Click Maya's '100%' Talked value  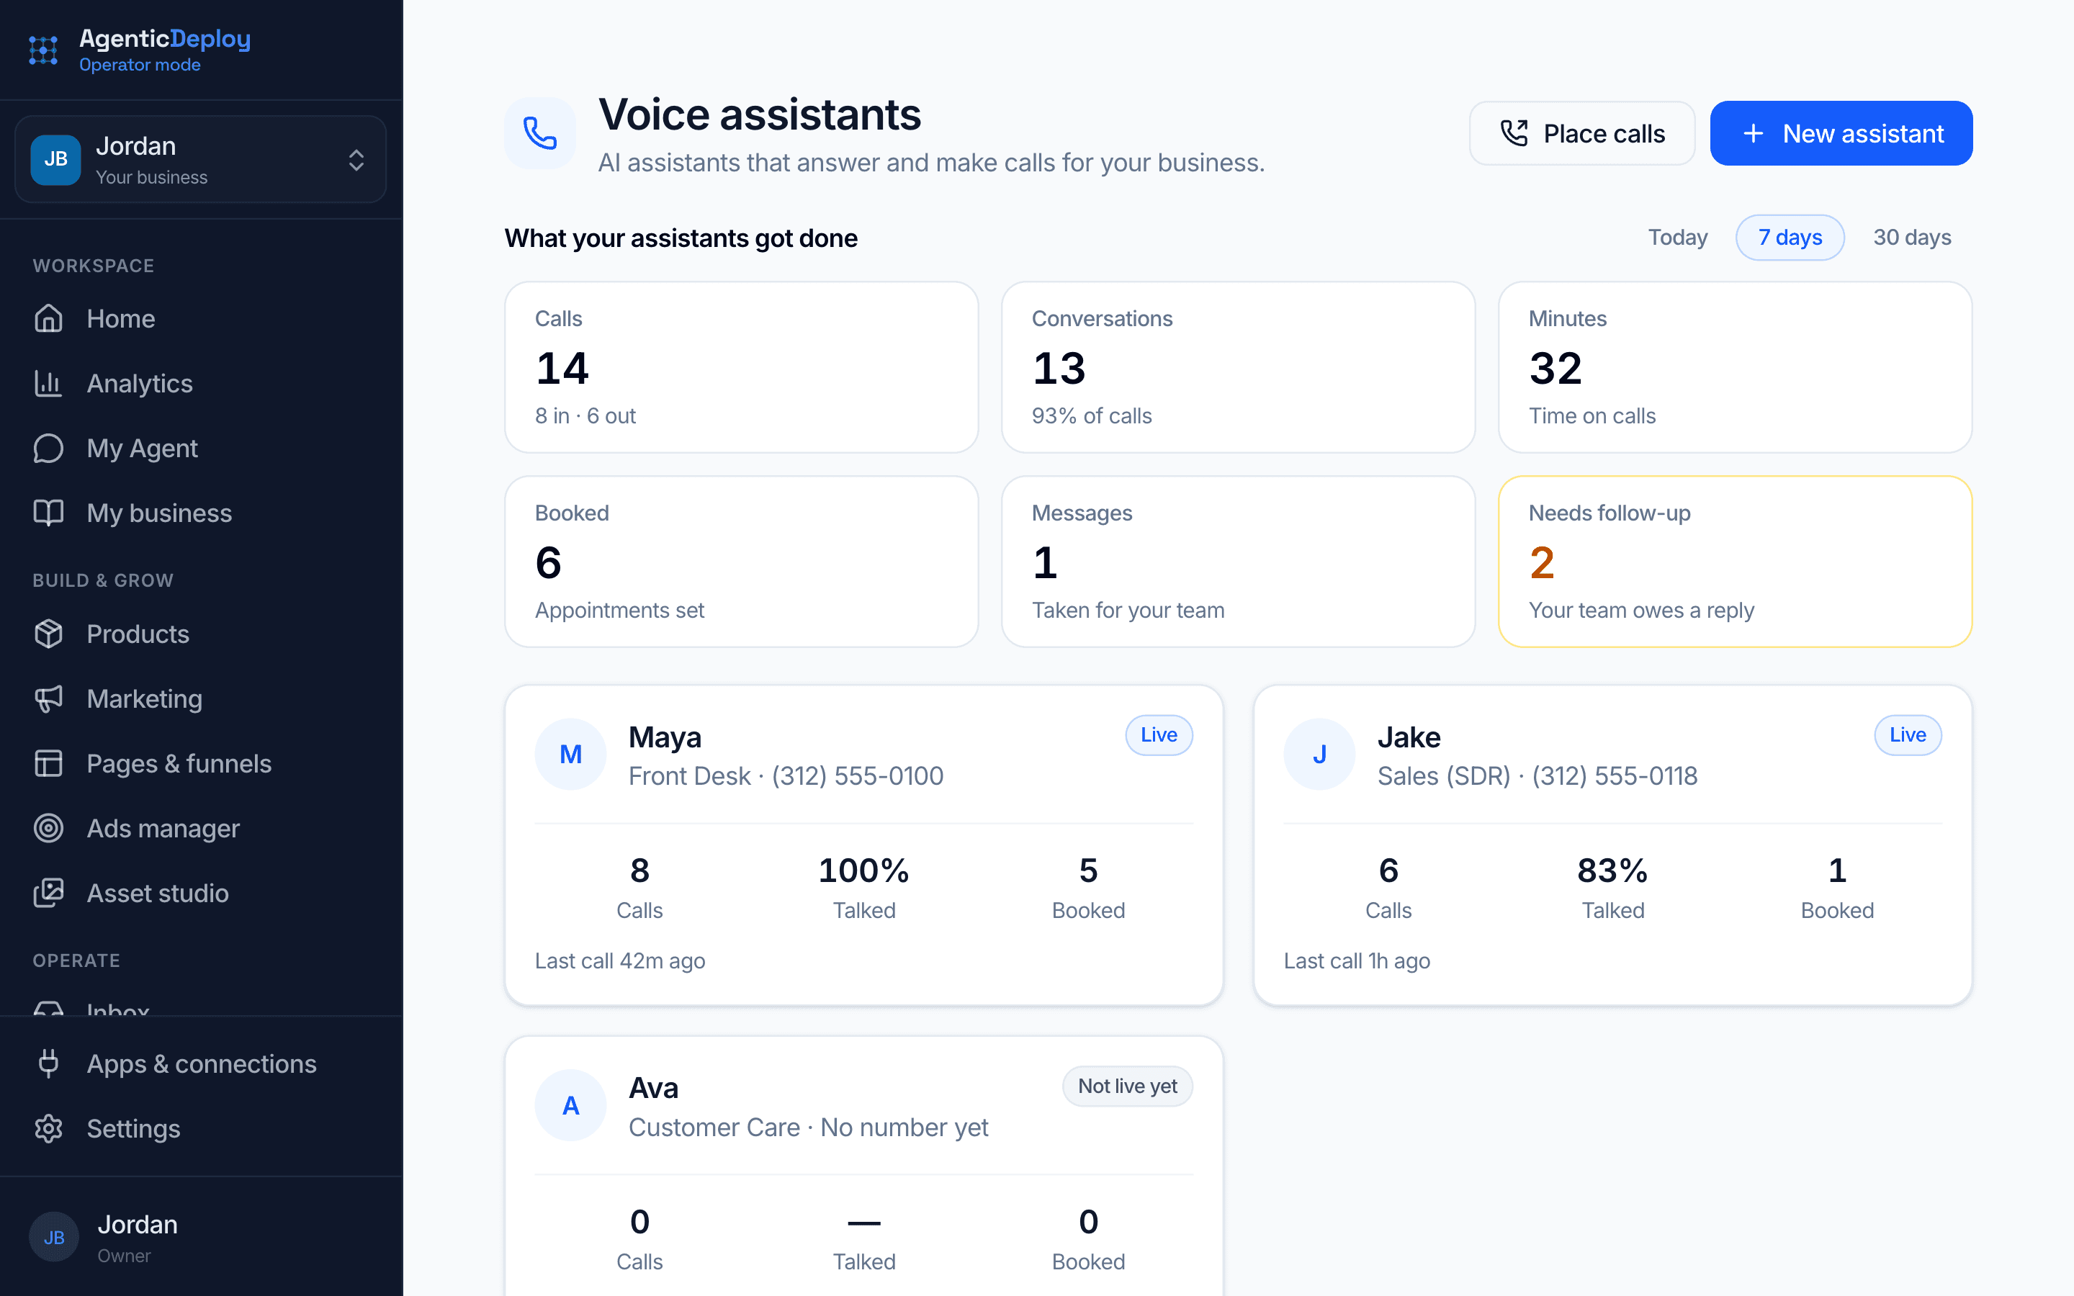(x=864, y=871)
